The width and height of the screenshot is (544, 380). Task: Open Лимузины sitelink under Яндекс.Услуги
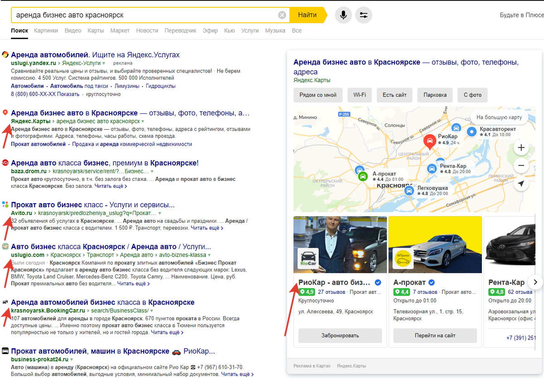coord(127,86)
